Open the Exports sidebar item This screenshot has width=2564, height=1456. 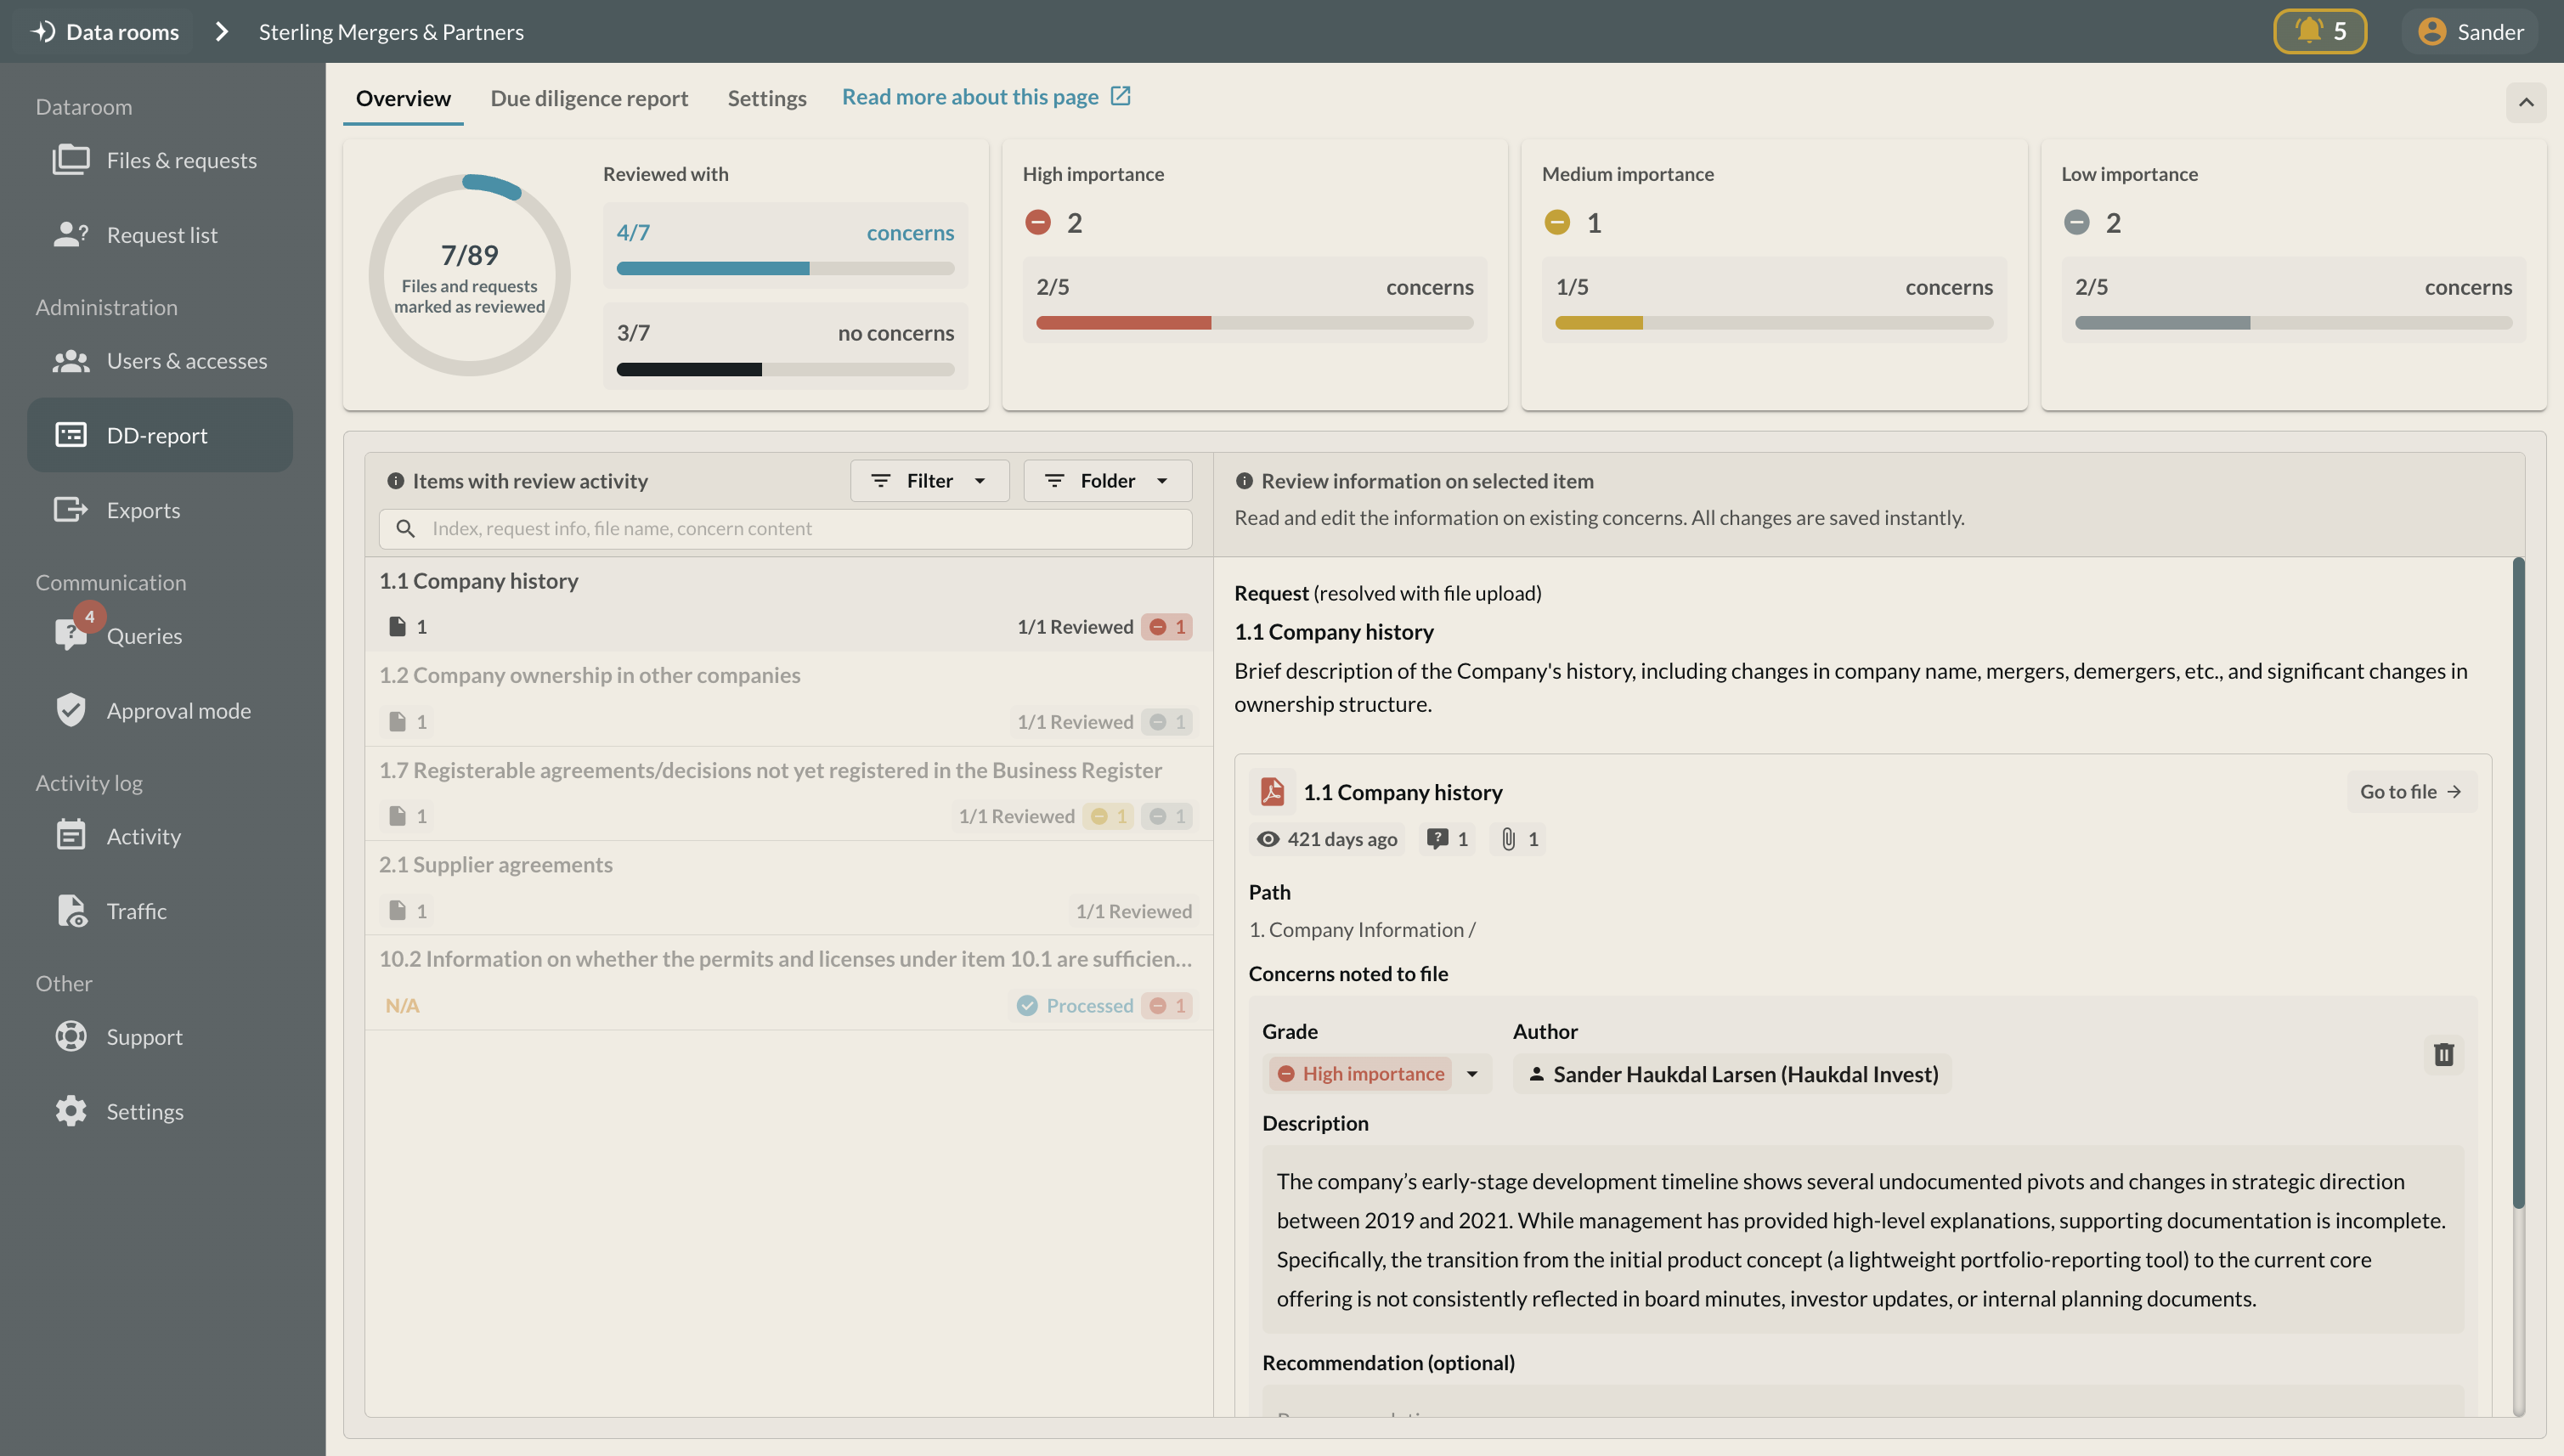click(x=143, y=510)
